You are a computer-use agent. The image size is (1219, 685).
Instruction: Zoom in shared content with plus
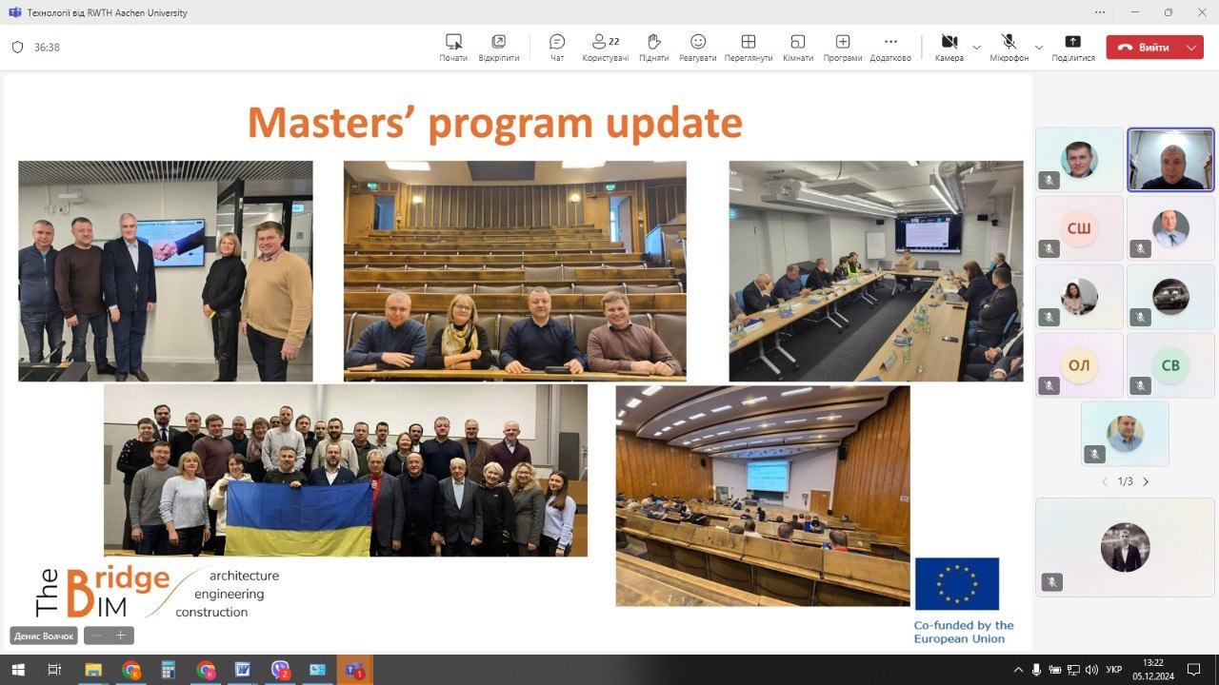(x=121, y=635)
